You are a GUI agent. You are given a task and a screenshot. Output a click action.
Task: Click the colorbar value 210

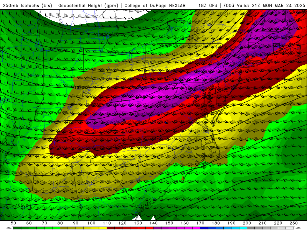(x=262, y=223)
